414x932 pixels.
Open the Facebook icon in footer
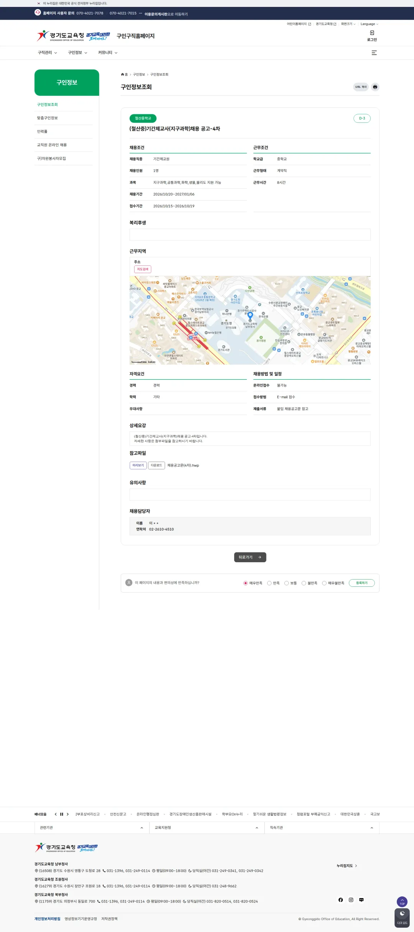(341, 900)
